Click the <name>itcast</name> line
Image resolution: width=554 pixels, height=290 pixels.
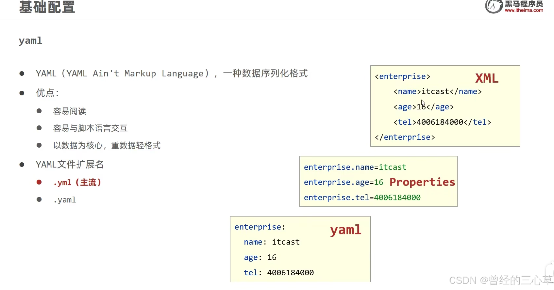point(438,91)
